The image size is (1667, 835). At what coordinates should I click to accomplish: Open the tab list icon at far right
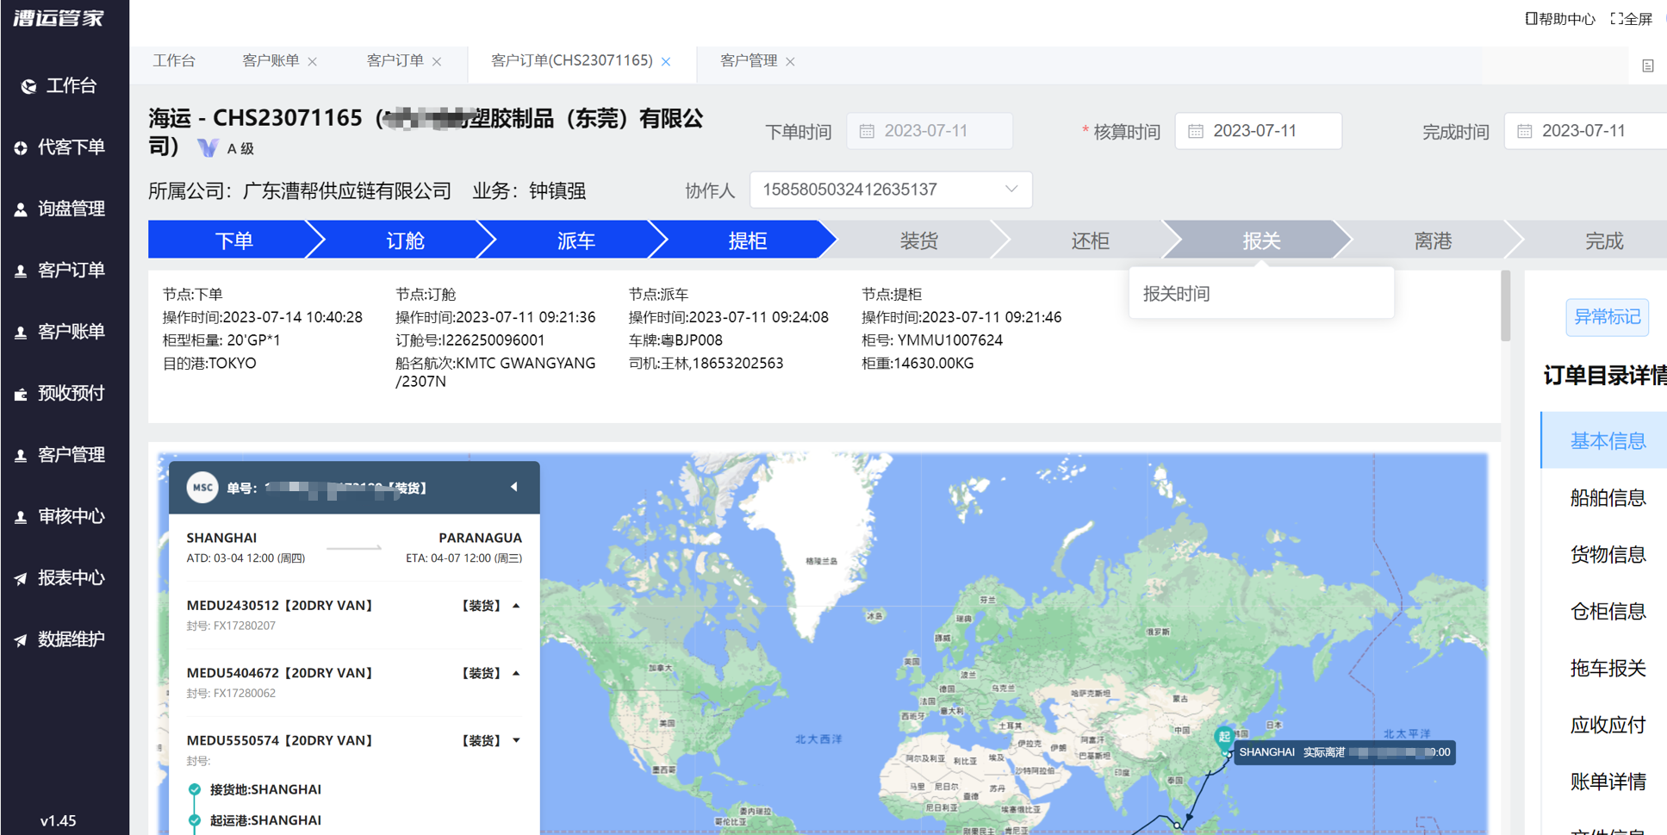tap(1647, 65)
